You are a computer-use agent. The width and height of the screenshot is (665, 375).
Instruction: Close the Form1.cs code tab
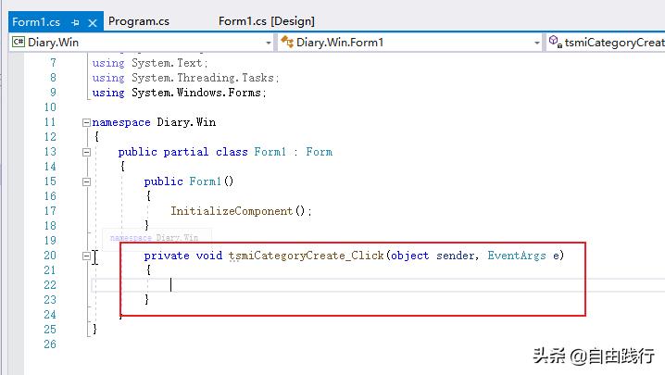coord(91,21)
